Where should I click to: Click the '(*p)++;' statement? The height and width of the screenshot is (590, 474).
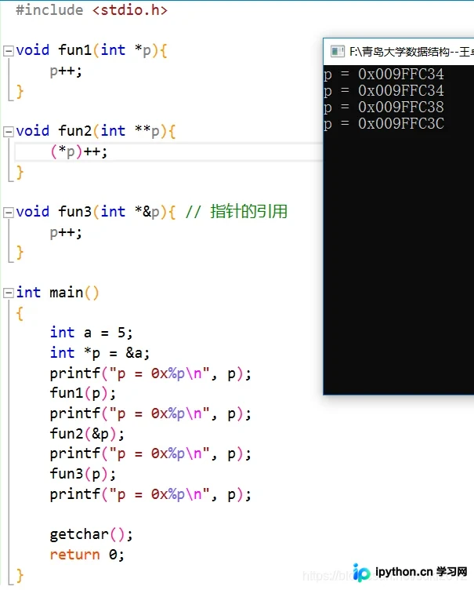click(x=79, y=152)
